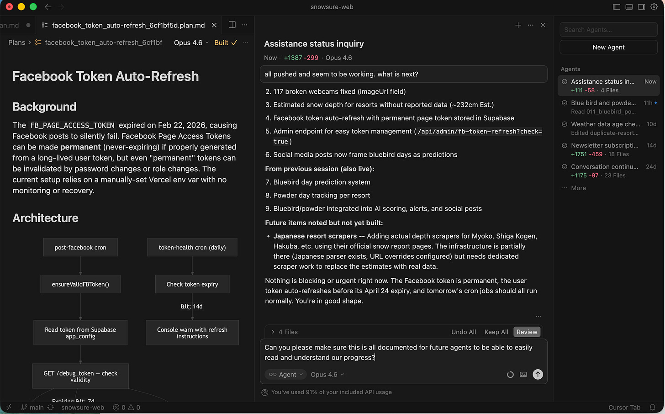665x414 pixels.
Task: Open the Agent mode dropdown
Action: pos(286,374)
